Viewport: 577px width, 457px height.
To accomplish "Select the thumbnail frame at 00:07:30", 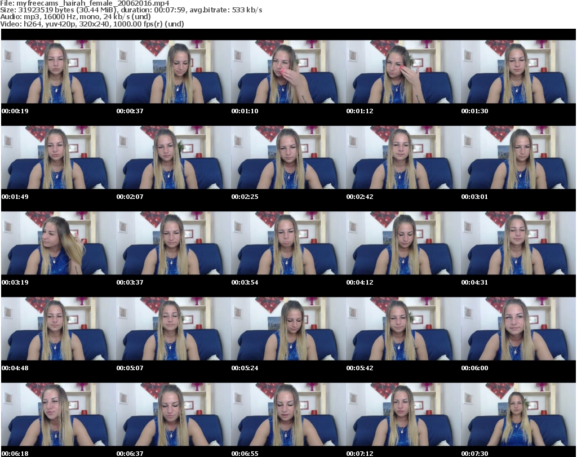I will point(518,415).
